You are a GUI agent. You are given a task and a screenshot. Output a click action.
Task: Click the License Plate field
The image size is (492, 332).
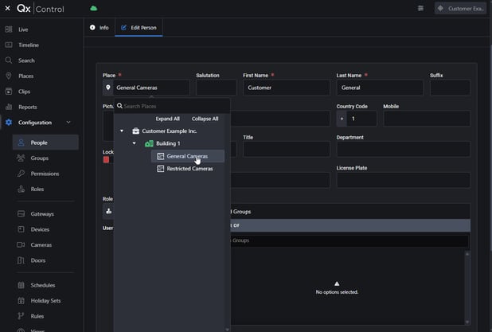pos(404,180)
